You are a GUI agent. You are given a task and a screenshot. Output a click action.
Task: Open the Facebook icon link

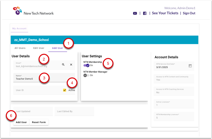click(x=145, y=13)
